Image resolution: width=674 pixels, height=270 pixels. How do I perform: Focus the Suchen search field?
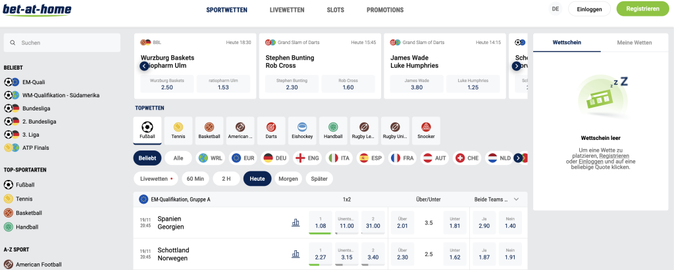62,43
